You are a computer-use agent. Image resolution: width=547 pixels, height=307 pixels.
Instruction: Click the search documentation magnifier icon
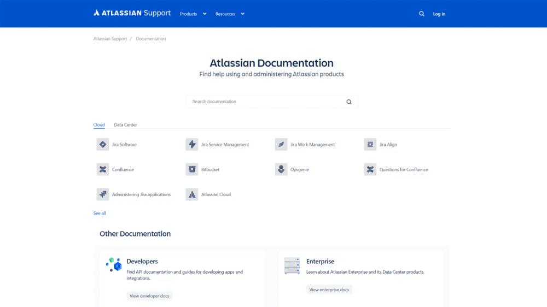tap(348, 102)
